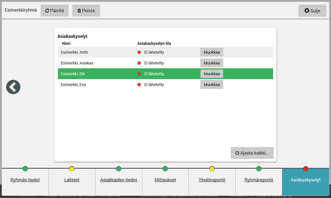This screenshot has height=198, width=331.
Task: Open the Asiakkaiden tiedot step
Action: click(x=119, y=180)
